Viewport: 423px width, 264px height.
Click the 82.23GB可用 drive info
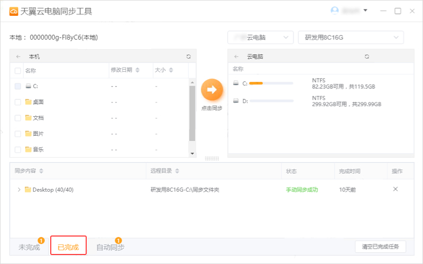click(x=343, y=87)
